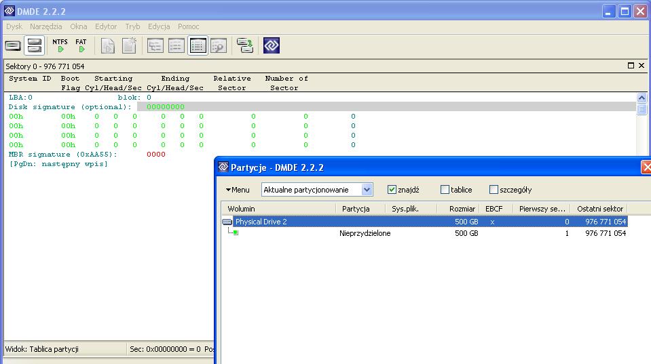Click the x mark in EBCF column
This screenshot has height=364, width=651.
pos(492,222)
